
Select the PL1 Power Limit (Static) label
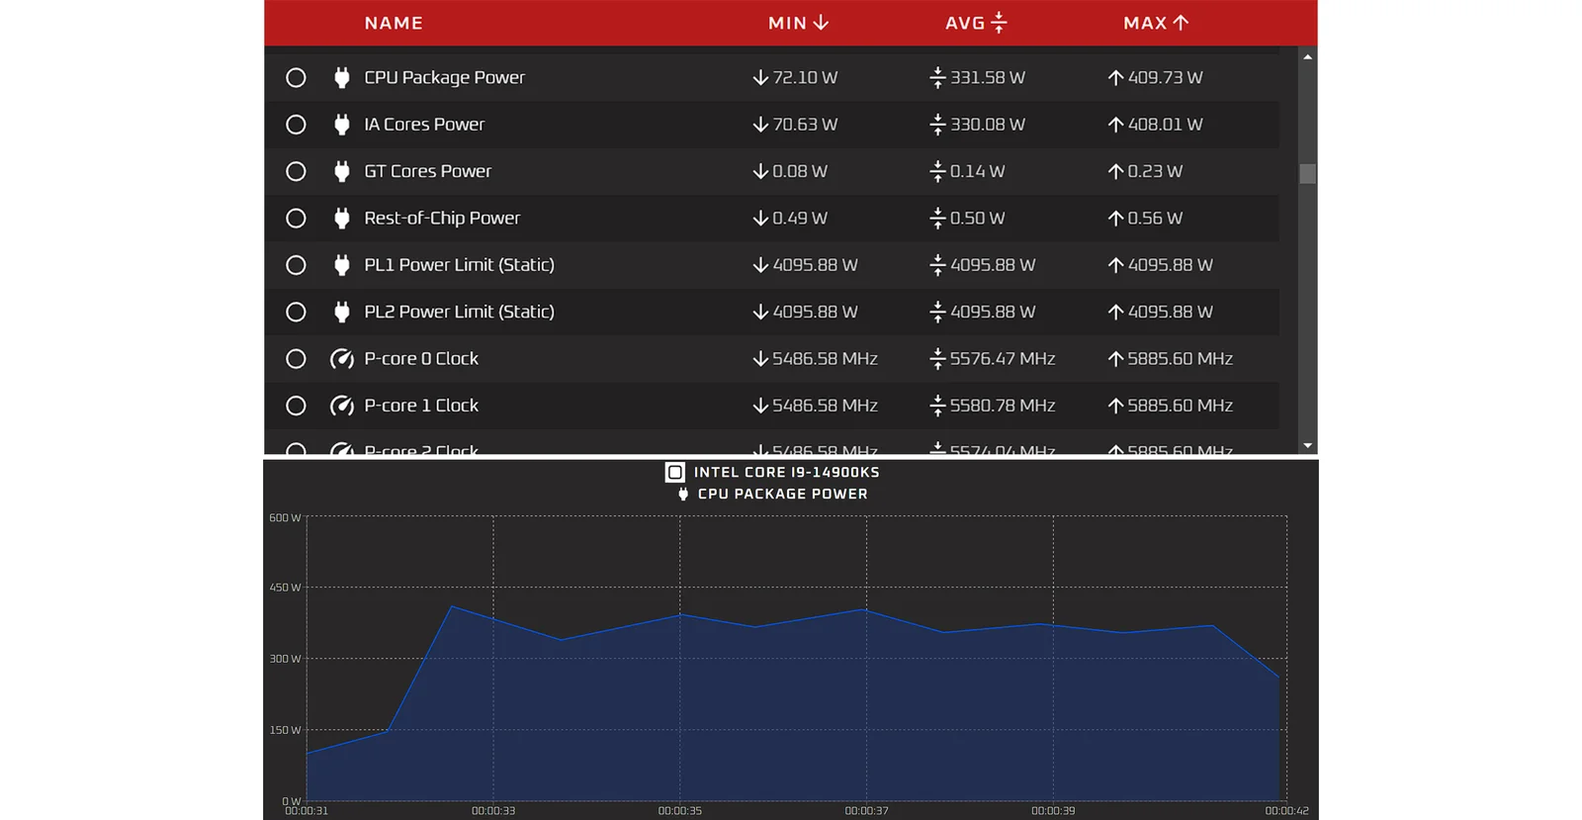pos(459,265)
